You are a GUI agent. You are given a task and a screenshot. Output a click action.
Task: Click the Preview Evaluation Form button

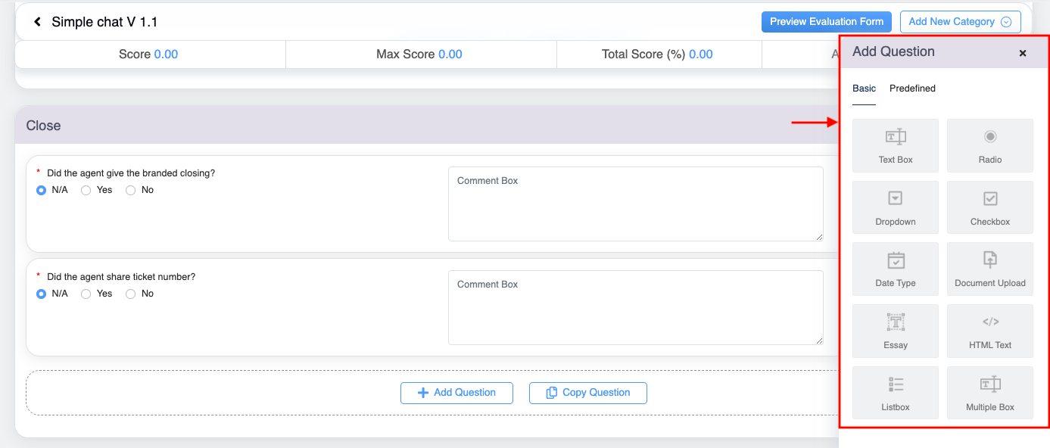(x=827, y=22)
